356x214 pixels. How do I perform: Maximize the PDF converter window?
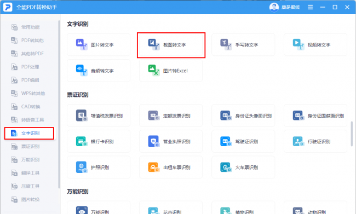[x=335, y=7]
